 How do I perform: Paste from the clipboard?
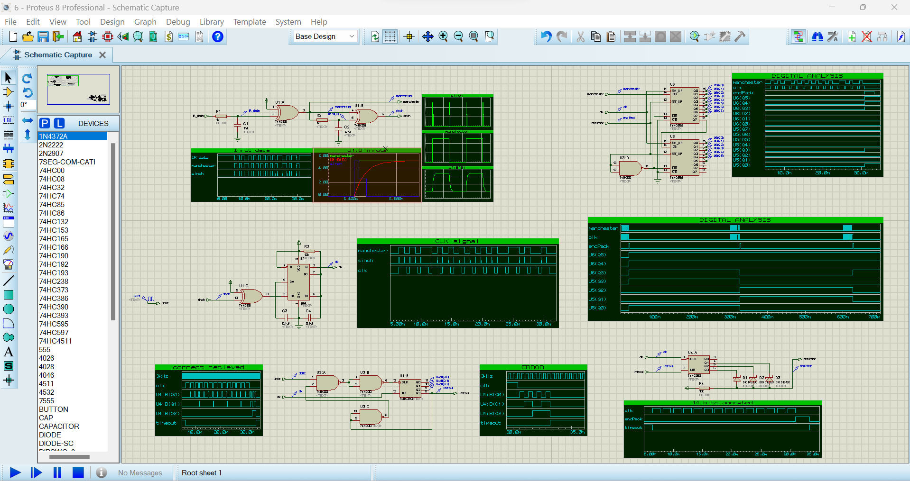point(611,36)
